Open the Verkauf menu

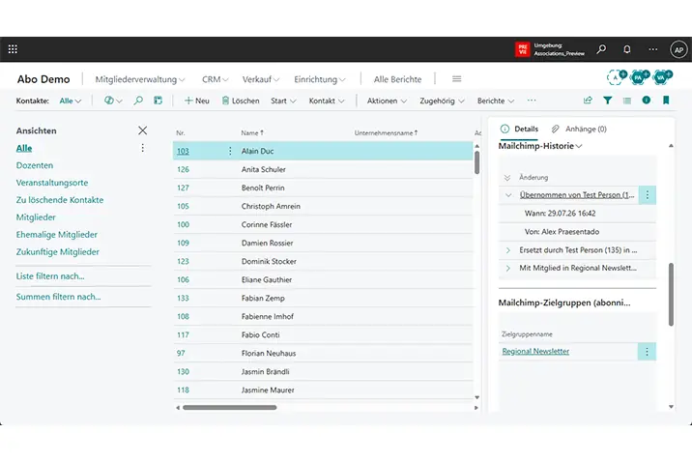point(260,79)
